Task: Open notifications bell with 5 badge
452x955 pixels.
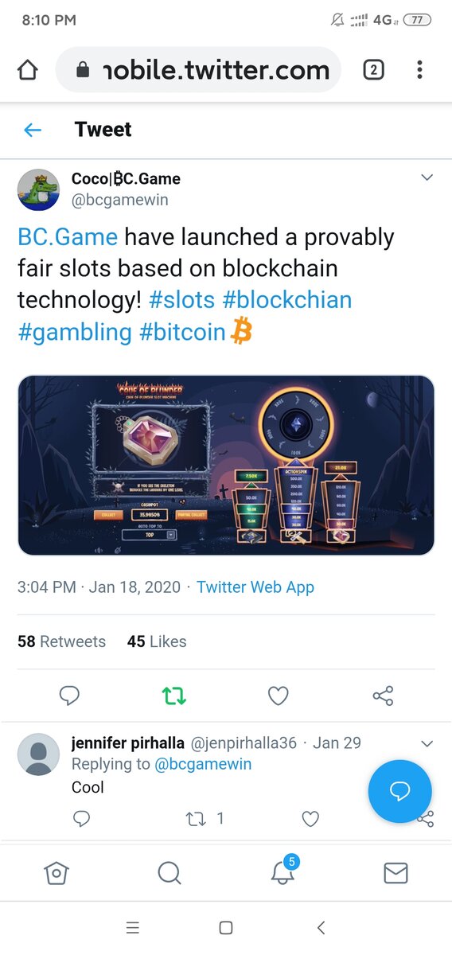Action: 282,872
